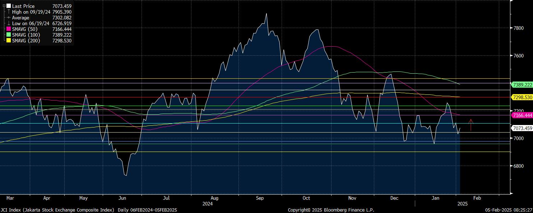Click the white Last Price legend swatch
The width and height of the screenshot is (533, 213).
[x=9, y=6]
